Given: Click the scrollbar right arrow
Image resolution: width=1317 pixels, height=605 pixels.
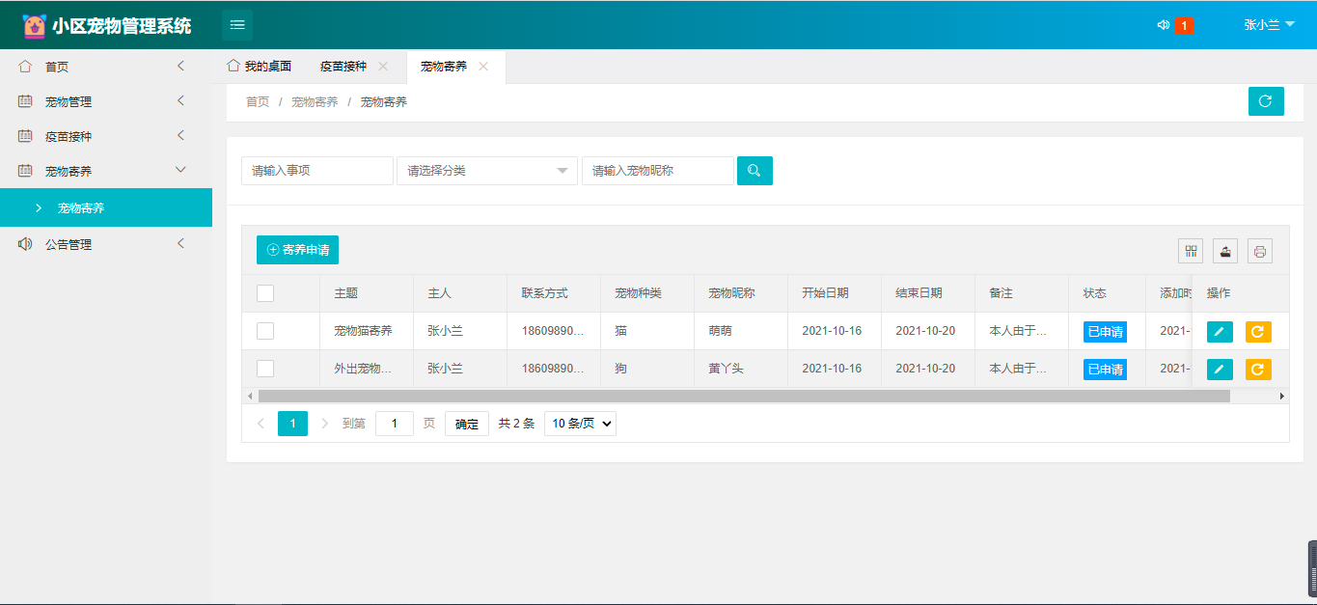Looking at the screenshot, I should click(1282, 396).
